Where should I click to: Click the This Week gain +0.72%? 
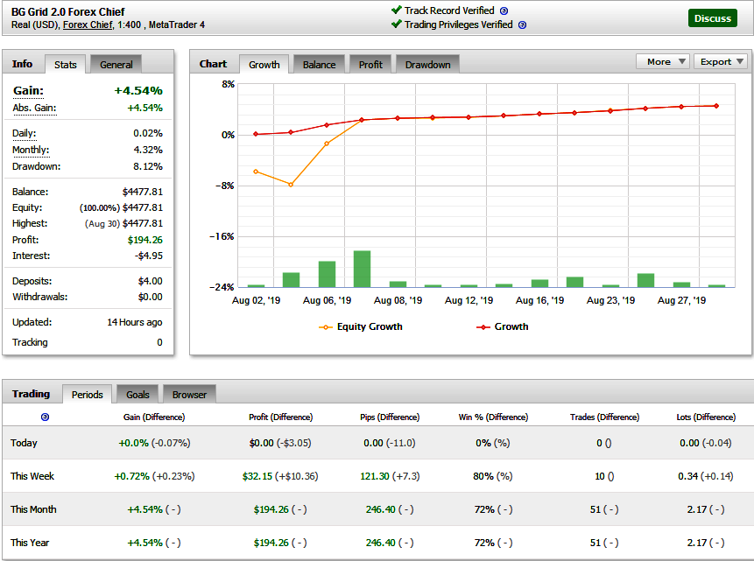pos(131,476)
